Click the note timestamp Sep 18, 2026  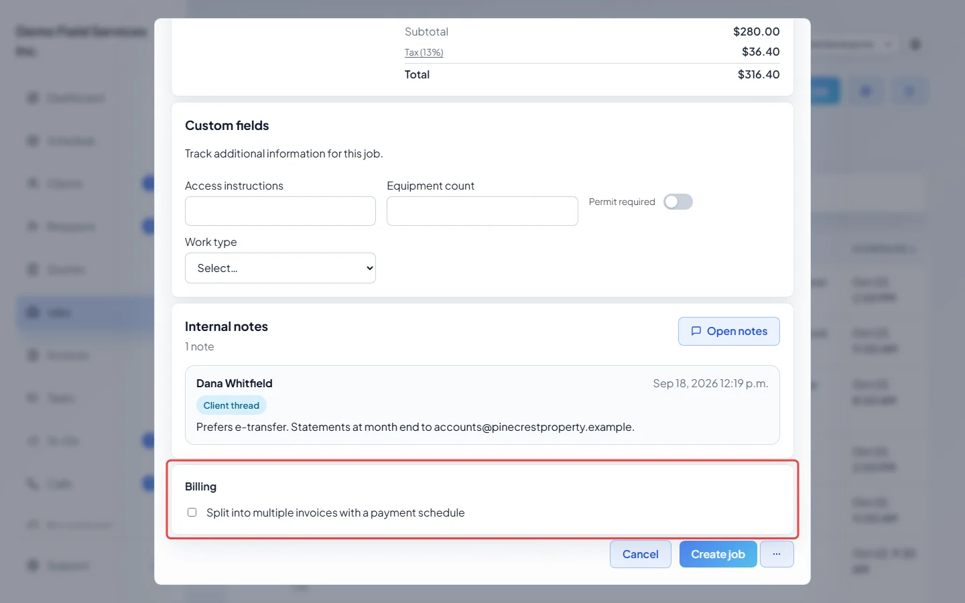711,383
